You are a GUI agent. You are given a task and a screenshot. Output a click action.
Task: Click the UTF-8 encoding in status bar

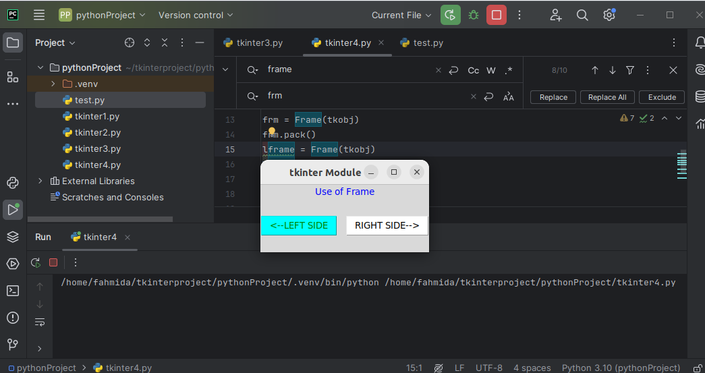click(x=489, y=368)
